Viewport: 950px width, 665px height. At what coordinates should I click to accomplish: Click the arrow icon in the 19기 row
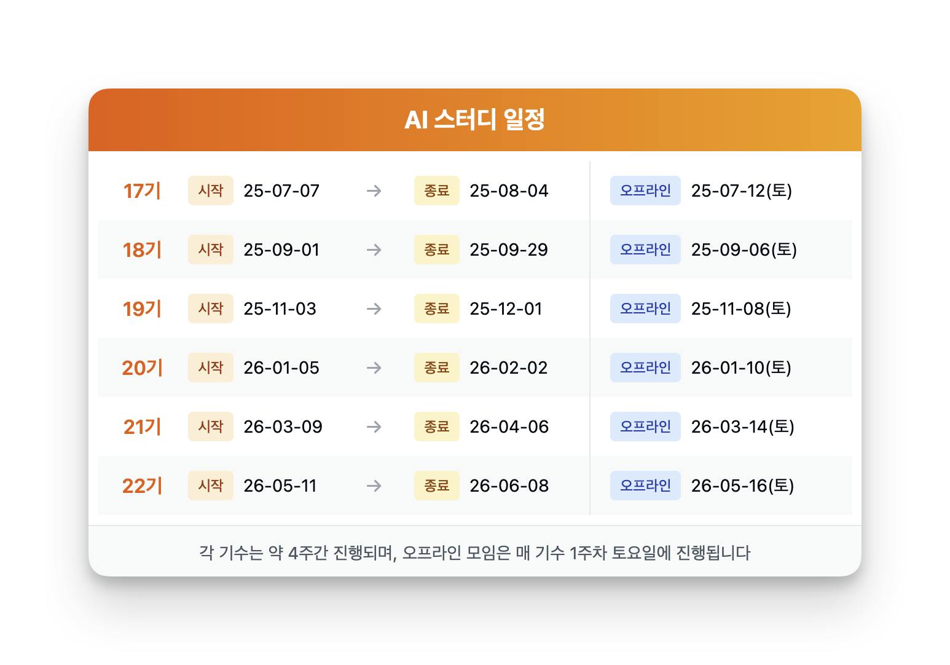click(x=374, y=309)
